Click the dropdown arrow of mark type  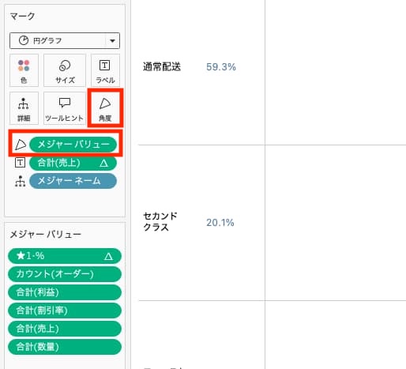[x=112, y=41]
